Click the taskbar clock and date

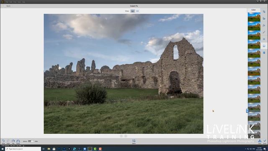point(259,149)
